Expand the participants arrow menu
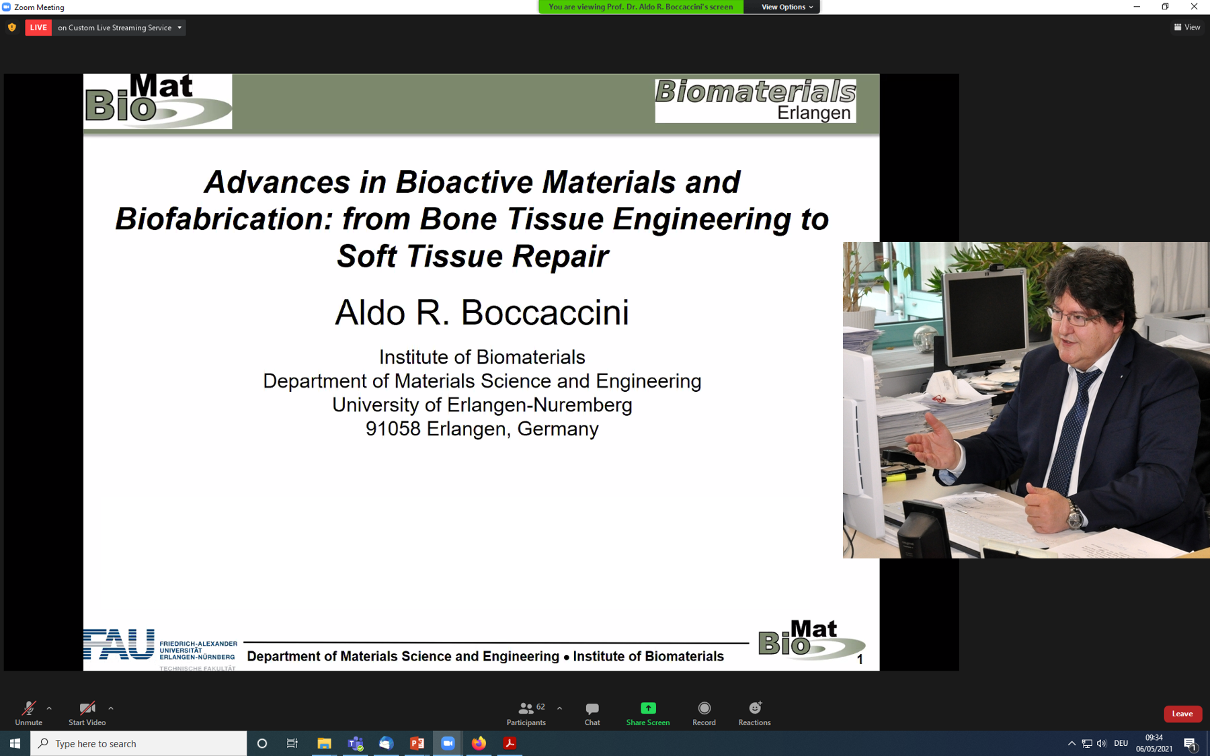The width and height of the screenshot is (1210, 756). pos(559,708)
